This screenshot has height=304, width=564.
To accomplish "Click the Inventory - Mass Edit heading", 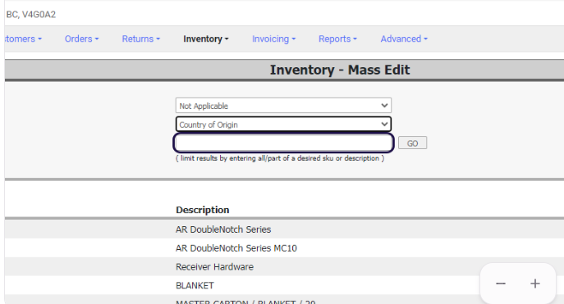I will click(340, 70).
